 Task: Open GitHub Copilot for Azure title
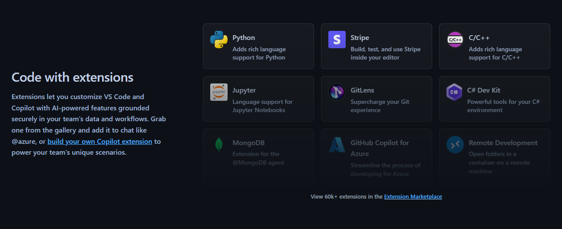380,148
